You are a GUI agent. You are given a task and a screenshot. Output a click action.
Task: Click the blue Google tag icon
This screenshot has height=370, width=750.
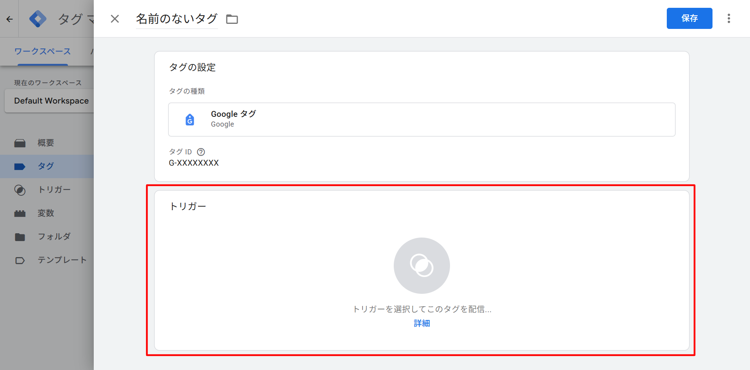pos(190,120)
